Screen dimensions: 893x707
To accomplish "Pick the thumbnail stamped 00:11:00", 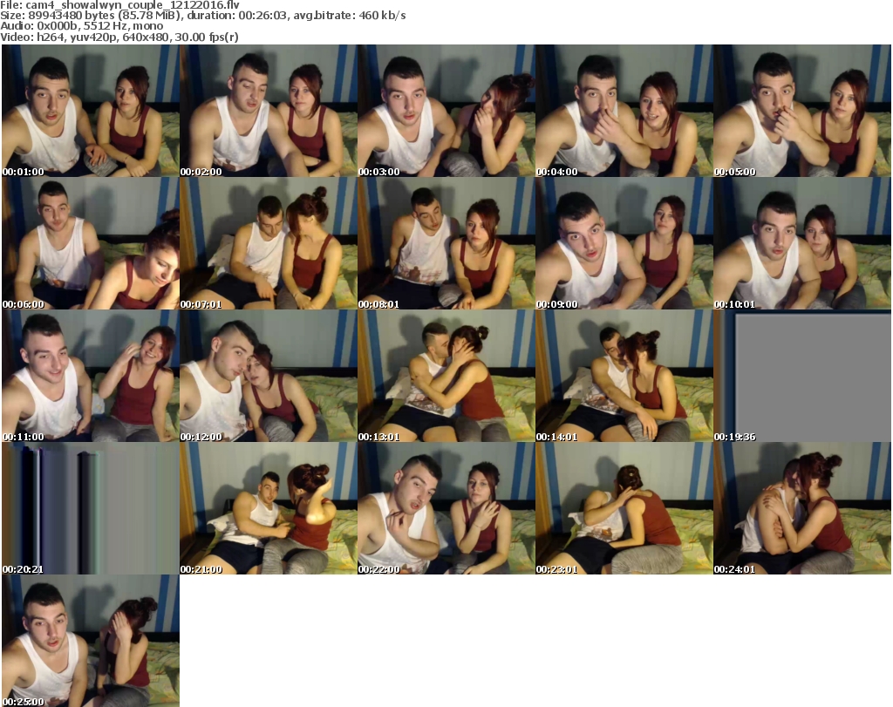I will (x=91, y=376).
